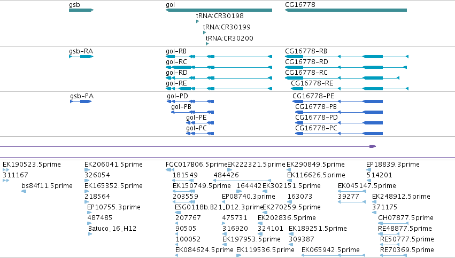The height and width of the screenshot is (258, 455).
Task: Open EST 164442
Action: pos(239,191)
